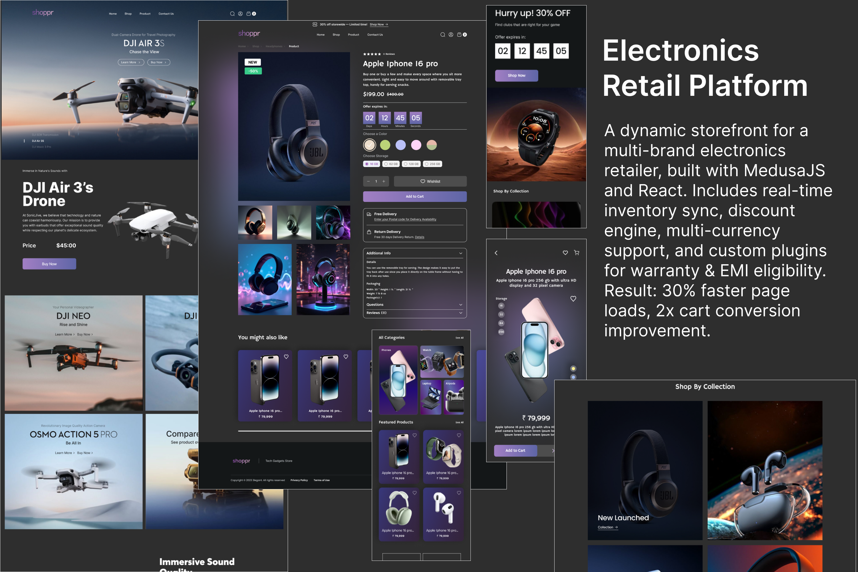Click the five-star rating above product title
Viewport: 858px width, 572px height.
372,54
